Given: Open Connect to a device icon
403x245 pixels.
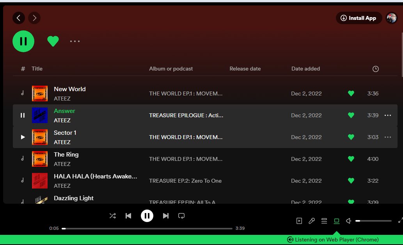Looking at the screenshot, I should click(336, 221).
